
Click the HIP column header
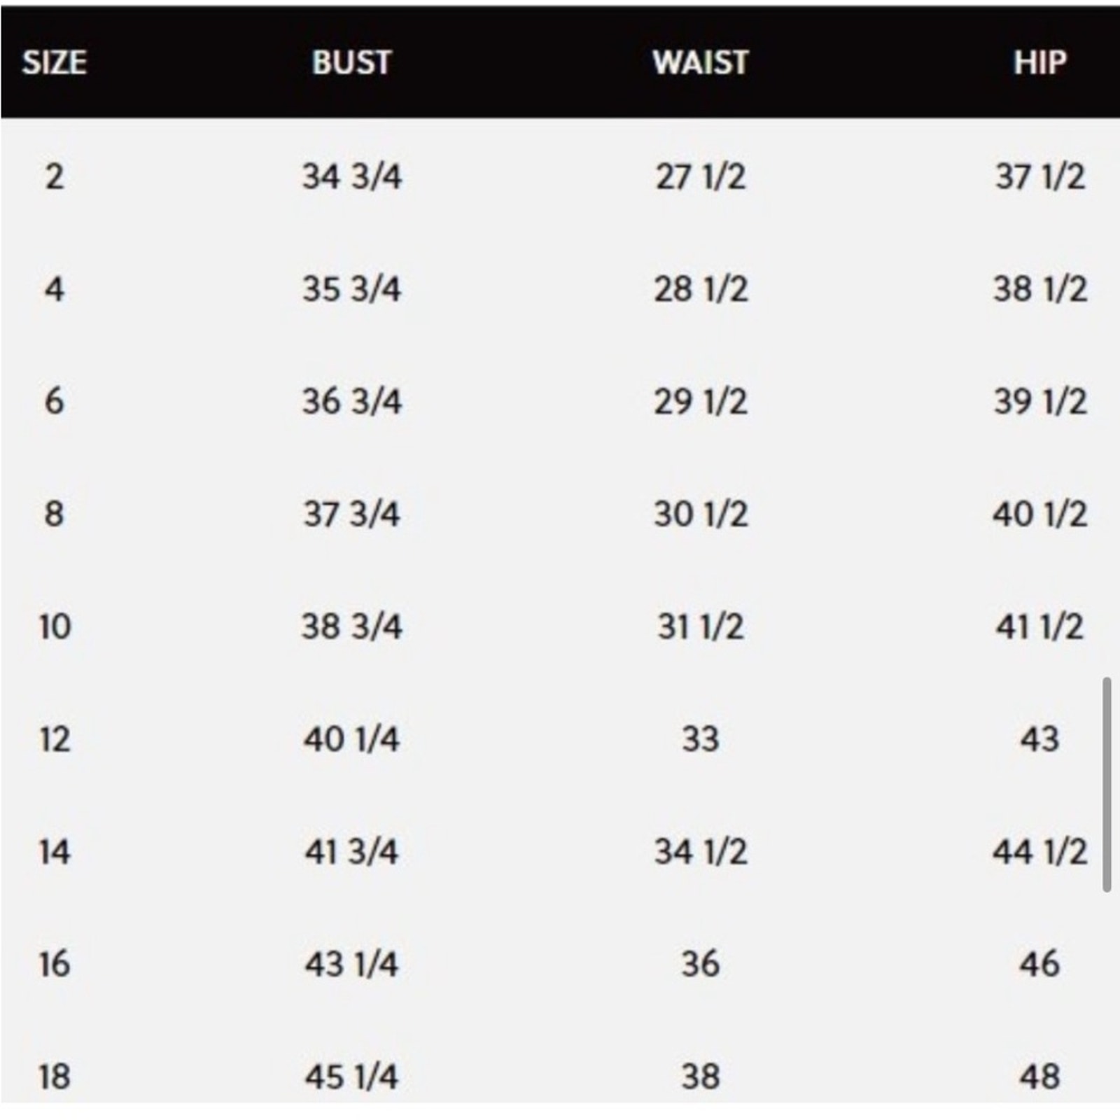tap(1040, 62)
